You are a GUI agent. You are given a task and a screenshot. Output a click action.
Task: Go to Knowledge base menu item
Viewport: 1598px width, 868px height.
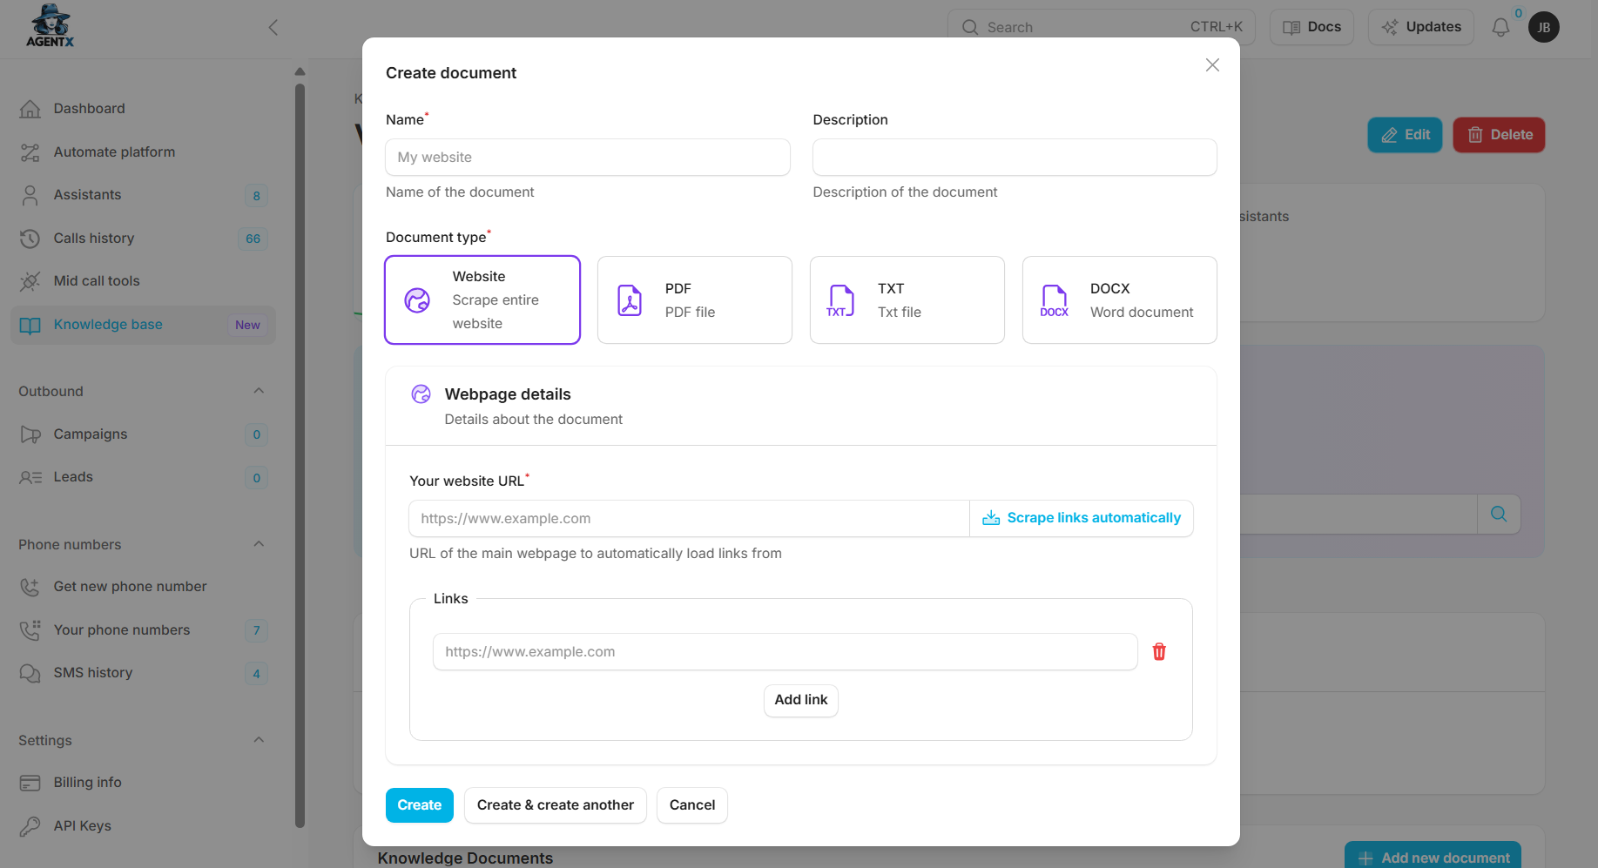tap(108, 325)
